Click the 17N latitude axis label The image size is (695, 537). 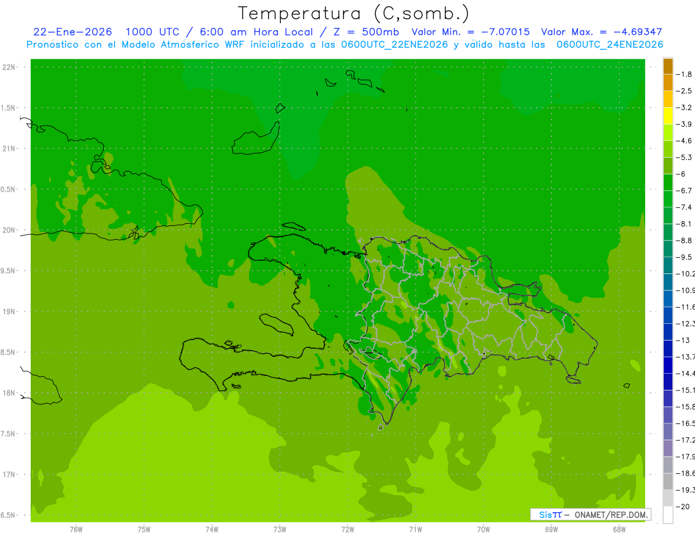click(10, 474)
